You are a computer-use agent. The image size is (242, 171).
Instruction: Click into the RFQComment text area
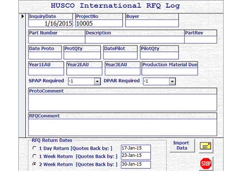[123, 127]
